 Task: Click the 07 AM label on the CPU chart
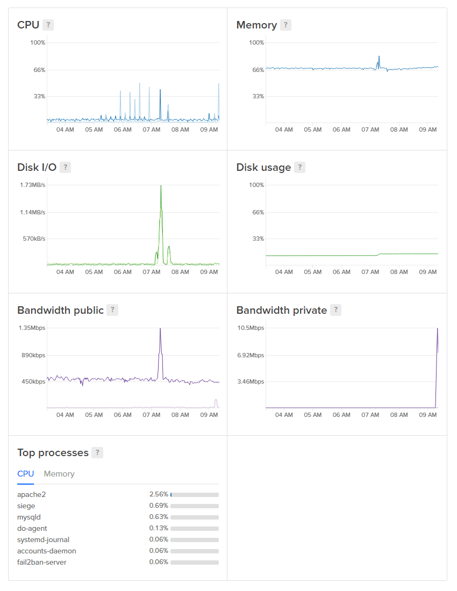(x=151, y=129)
